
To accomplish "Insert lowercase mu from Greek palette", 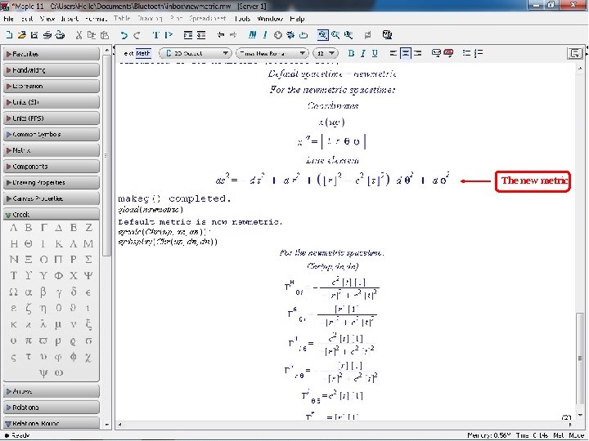I will (x=58, y=324).
